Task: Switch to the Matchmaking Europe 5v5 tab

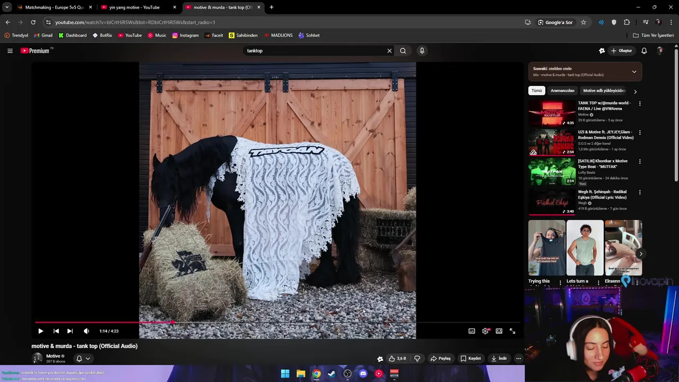Action: (55, 7)
